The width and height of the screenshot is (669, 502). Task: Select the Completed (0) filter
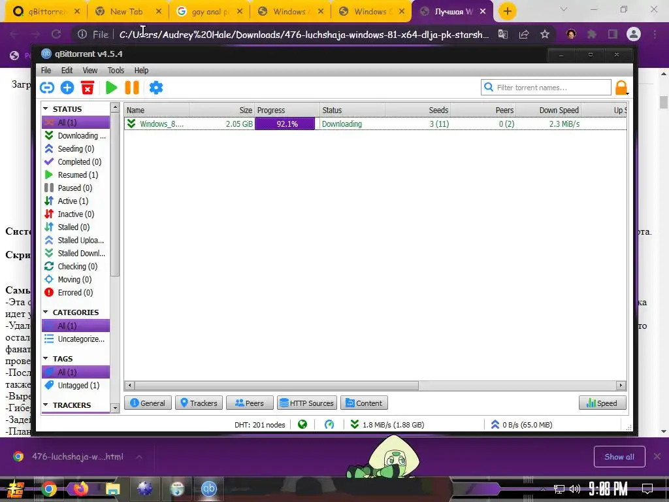[x=76, y=162]
